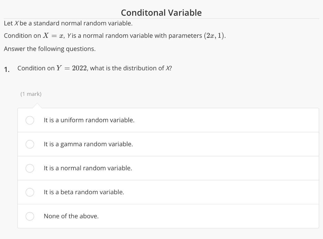The height and width of the screenshot is (239, 323).
Task: Click the 'Answer the following questions.' line
Action: click(50, 49)
